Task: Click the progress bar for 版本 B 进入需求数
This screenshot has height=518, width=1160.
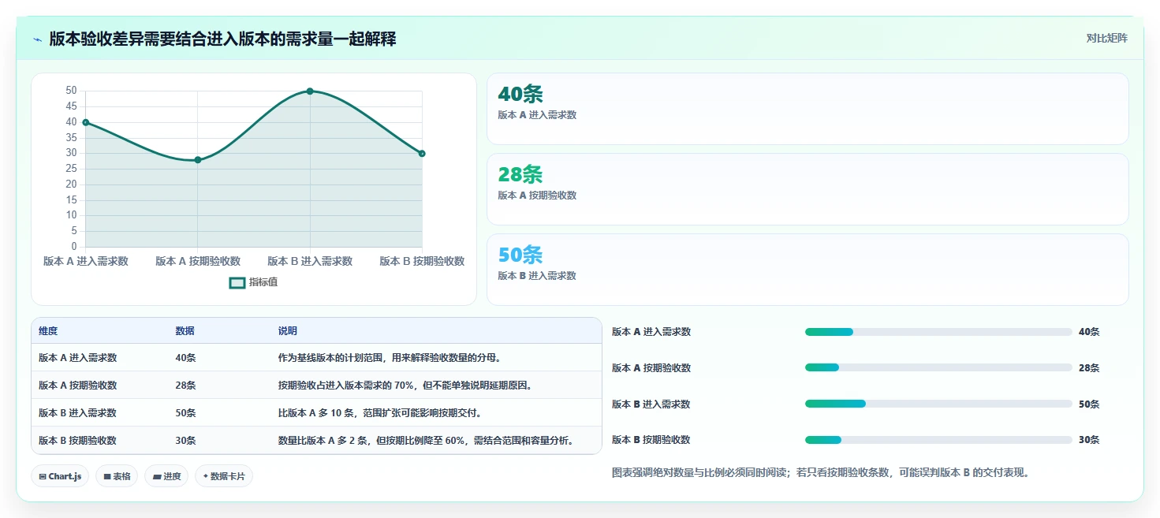Action: point(938,404)
